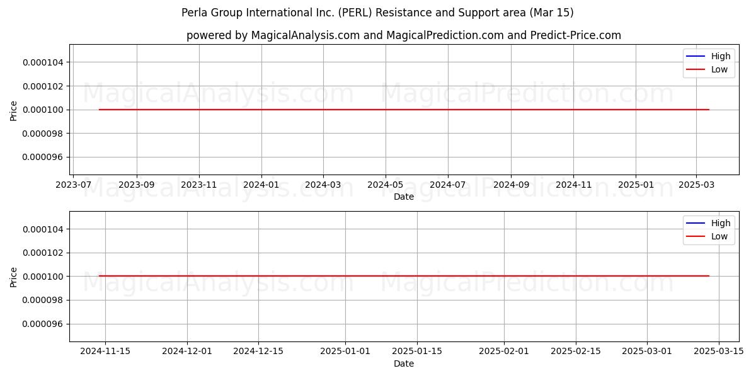Click the red Low line in upper chart
Screen dimensions: 756x378
click(404, 110)
